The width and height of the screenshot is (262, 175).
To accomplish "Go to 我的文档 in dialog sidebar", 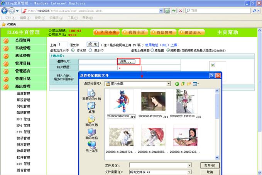I will point(91,121).
